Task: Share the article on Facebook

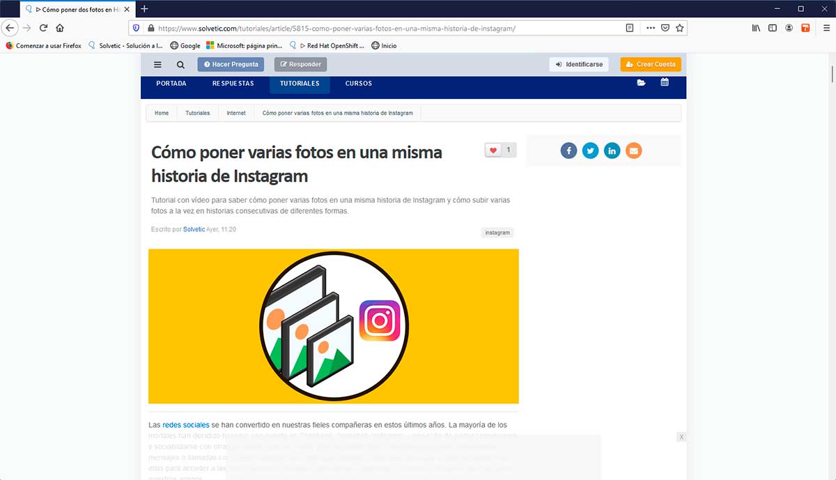Action: coord(568,150)
